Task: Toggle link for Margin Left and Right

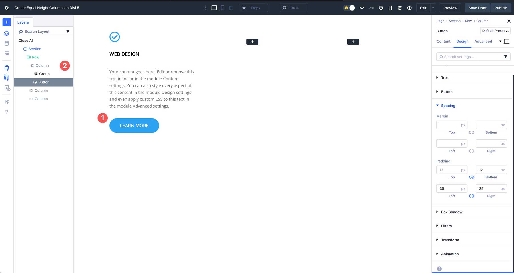Action: 471,151
